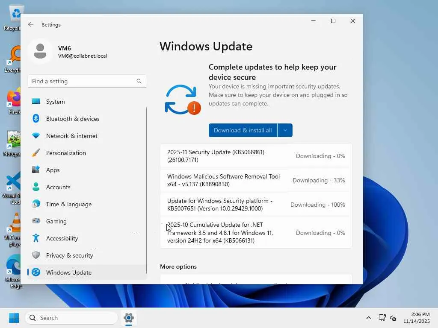Viewport: 438px width, 328px height.
Task: Click the Downloading - 100% status
Action: pos(318,205)
